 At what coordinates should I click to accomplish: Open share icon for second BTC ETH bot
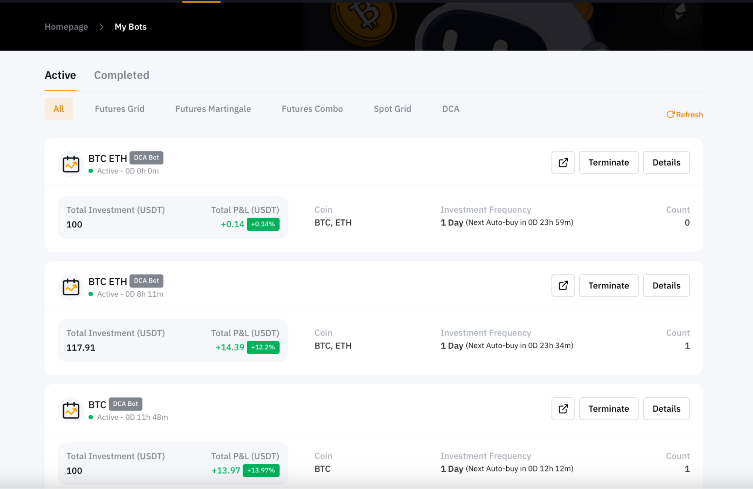(563, 285)
